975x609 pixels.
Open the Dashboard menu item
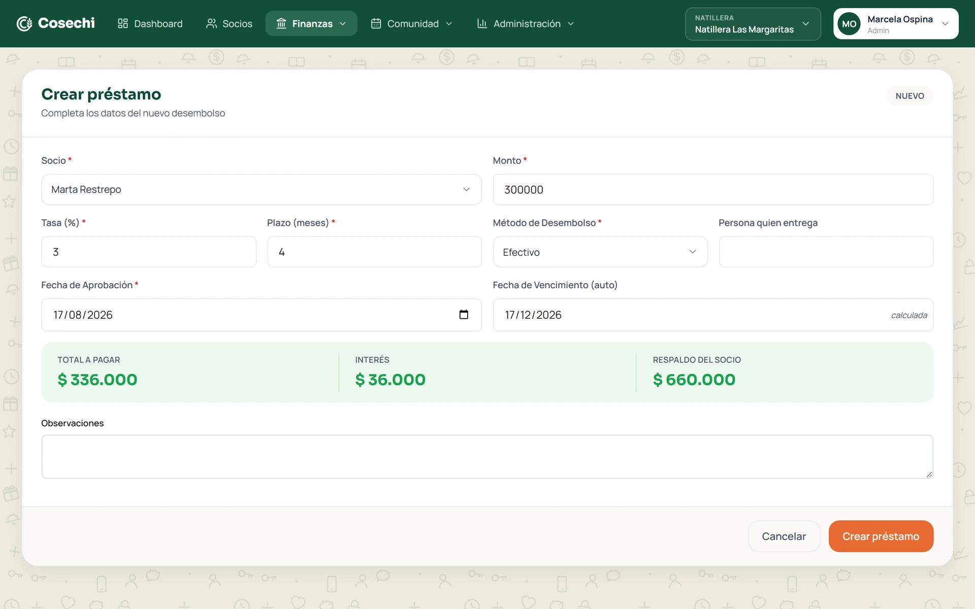[150, 23]
